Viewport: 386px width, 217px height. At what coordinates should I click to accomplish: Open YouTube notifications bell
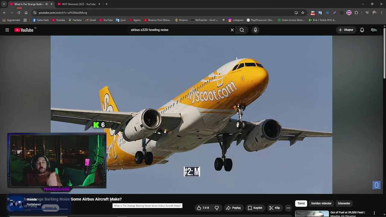click(x=362, y=30)
